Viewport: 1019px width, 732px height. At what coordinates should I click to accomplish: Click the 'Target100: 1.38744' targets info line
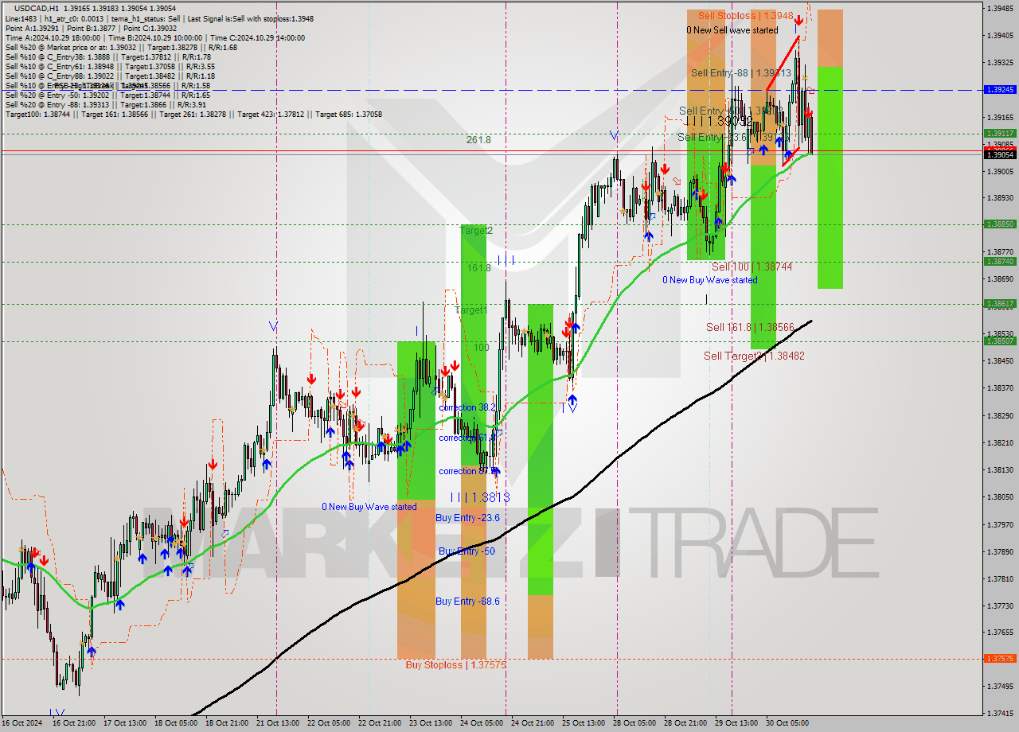click(x=193, y=114)
